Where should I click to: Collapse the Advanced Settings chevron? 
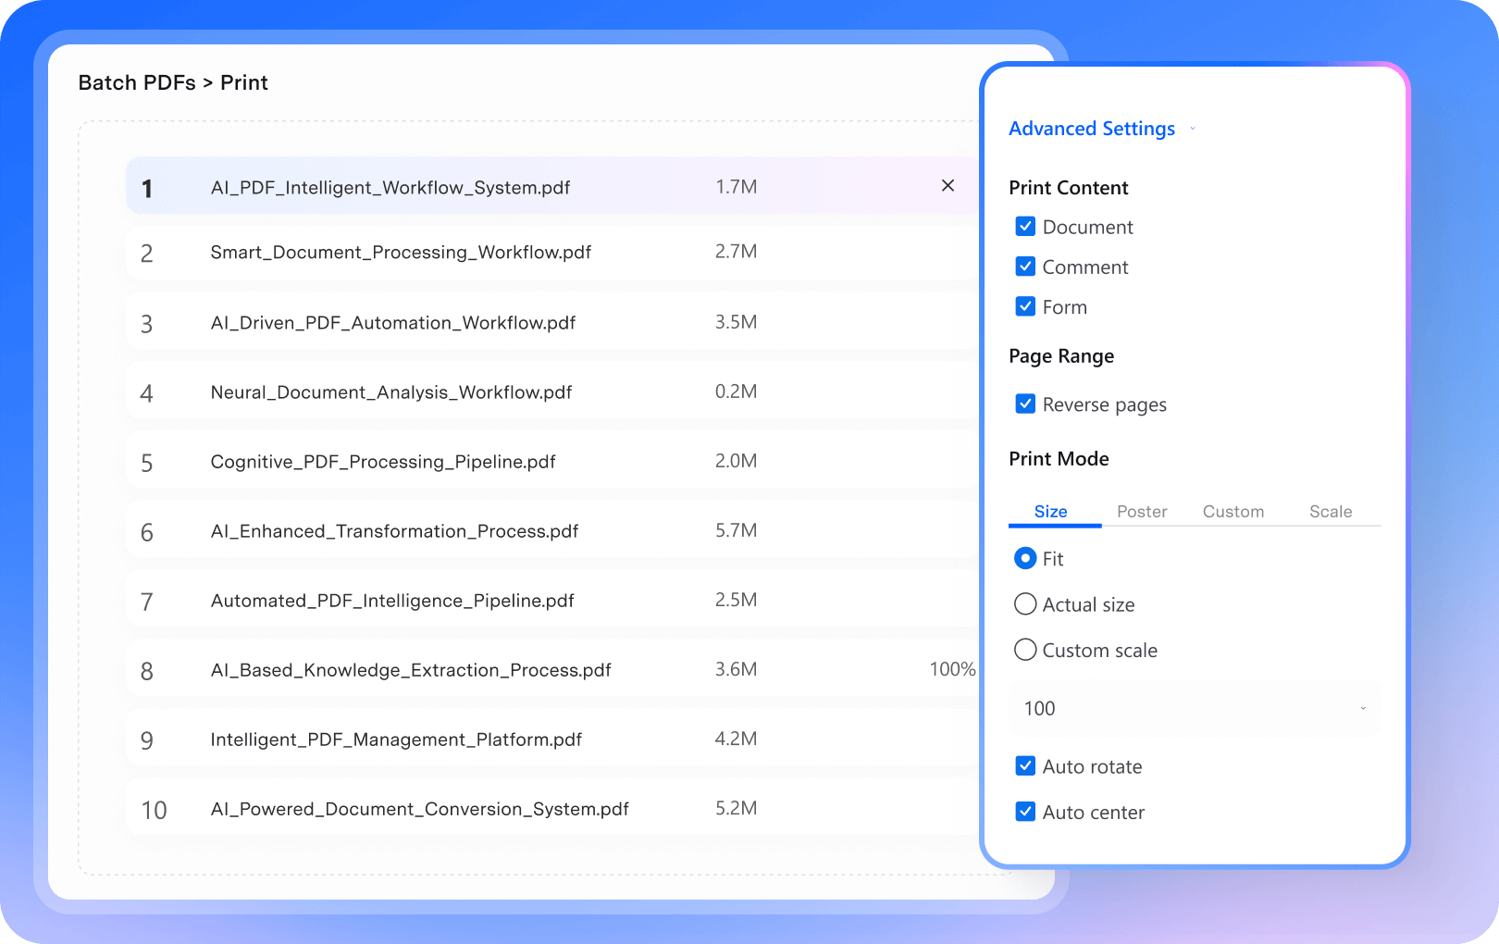pos(1193,129)
